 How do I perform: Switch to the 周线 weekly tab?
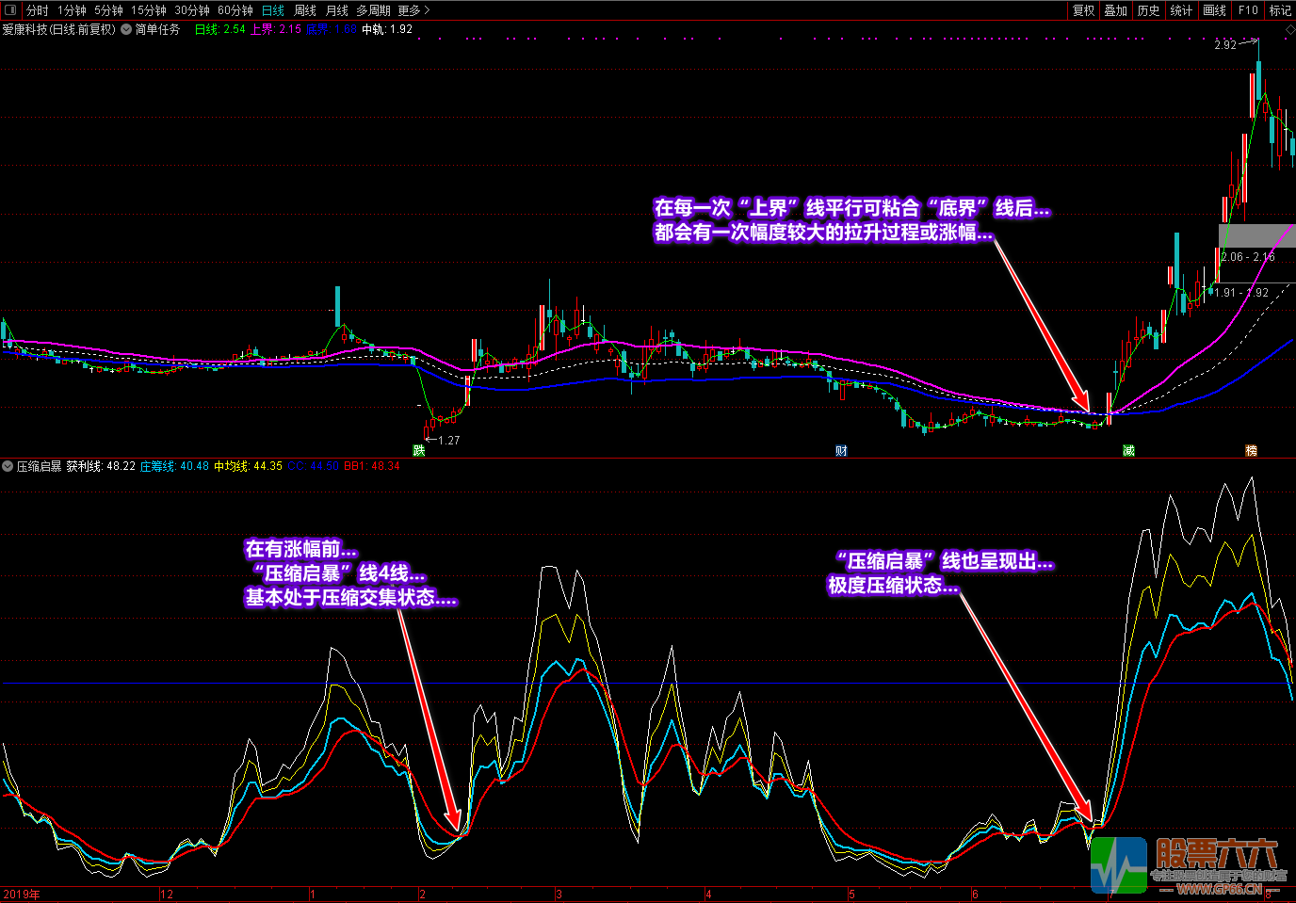point(305,10)
